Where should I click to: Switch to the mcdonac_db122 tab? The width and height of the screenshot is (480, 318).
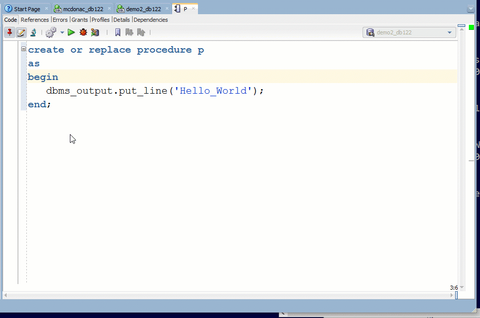tap(81, 9)
